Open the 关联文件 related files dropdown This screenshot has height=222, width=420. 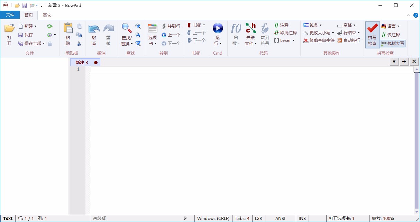pos(251,35)
